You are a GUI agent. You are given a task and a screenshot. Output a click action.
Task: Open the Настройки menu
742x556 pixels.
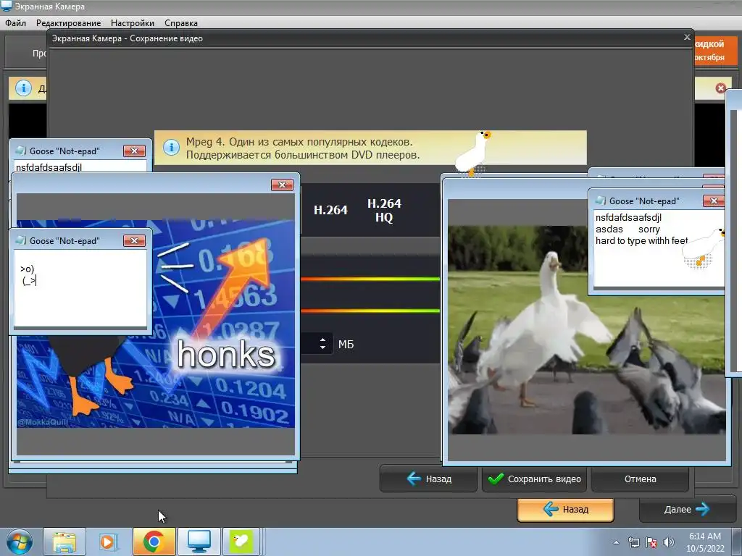click(133, 22)
